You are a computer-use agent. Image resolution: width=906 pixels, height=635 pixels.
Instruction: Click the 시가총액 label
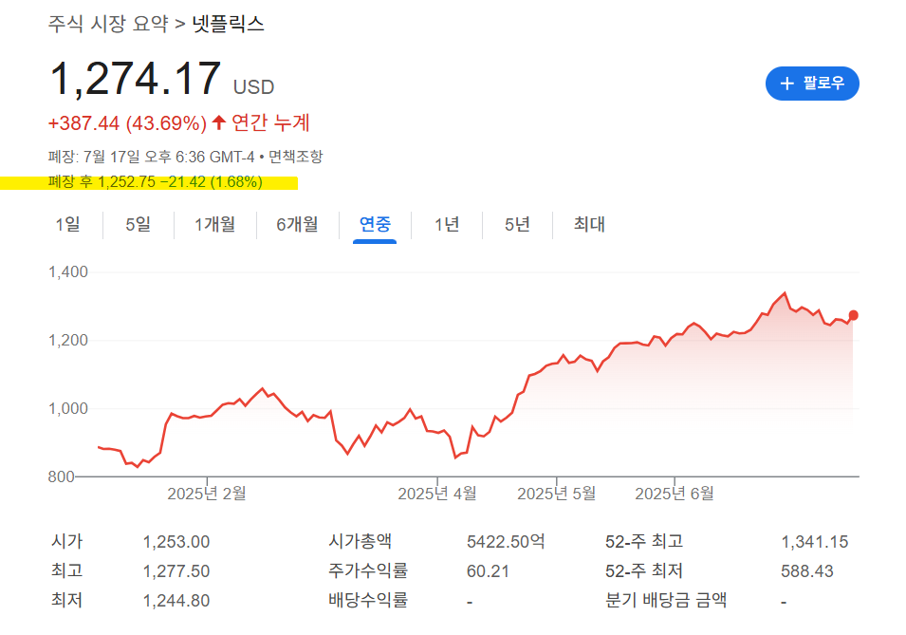pos(360,541)
